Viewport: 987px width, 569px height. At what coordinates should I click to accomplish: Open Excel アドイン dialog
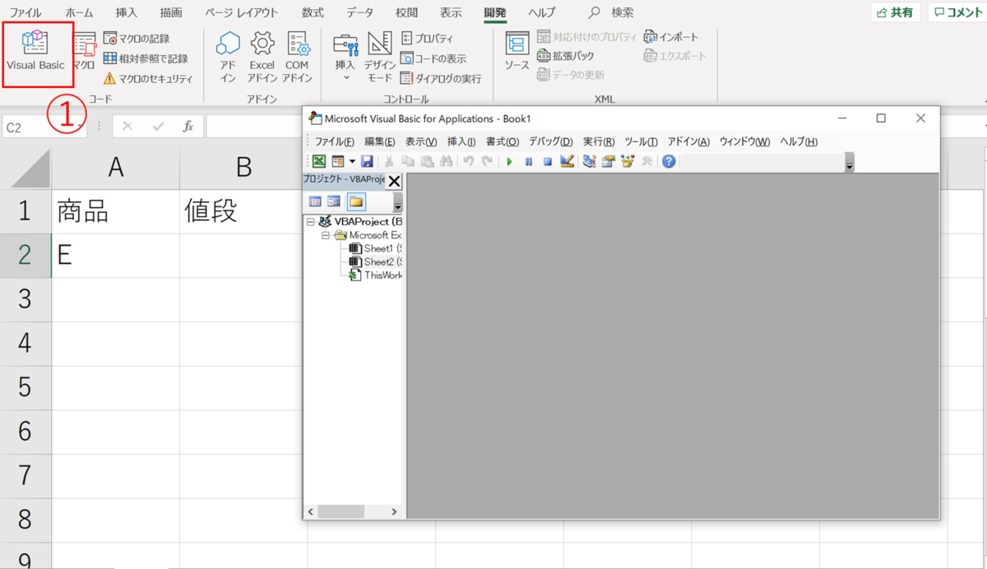coord(262,58)
